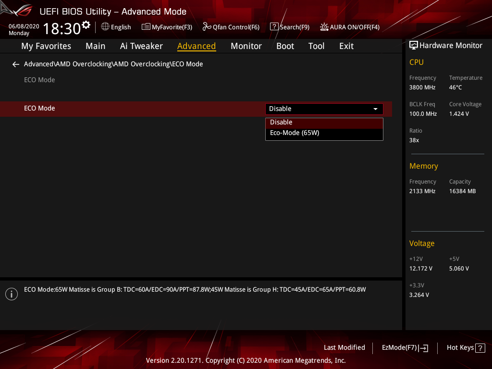Choose Eco-Mode (65W) option
The width and height of the screenshot is (492, 369).
coord(324,133)
